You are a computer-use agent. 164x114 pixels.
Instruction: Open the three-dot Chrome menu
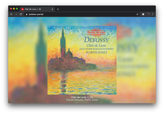(153, 14)
